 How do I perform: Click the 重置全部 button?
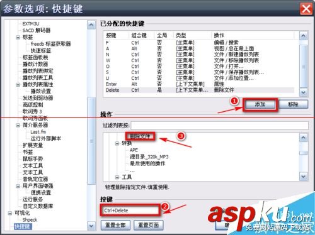pyautogui.click(x=115, y=225)
